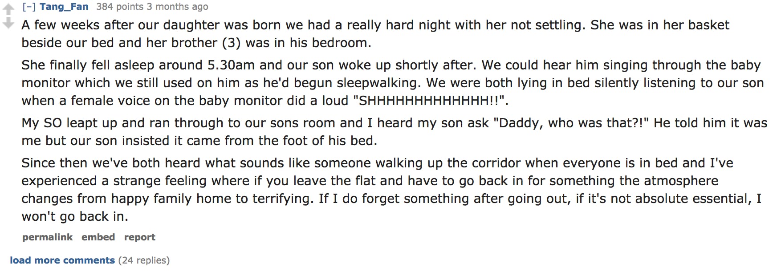Image resolution: width=781 pixels, height=276 pixels.
Task: Click the paragraph beginning 'A few weeks after'
Action: (x=375, y=34)
